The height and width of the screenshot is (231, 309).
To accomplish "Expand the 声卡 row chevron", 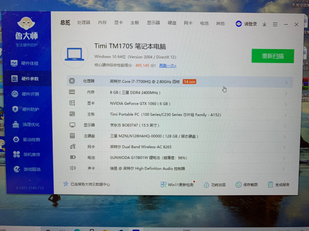I will point(284,169).
